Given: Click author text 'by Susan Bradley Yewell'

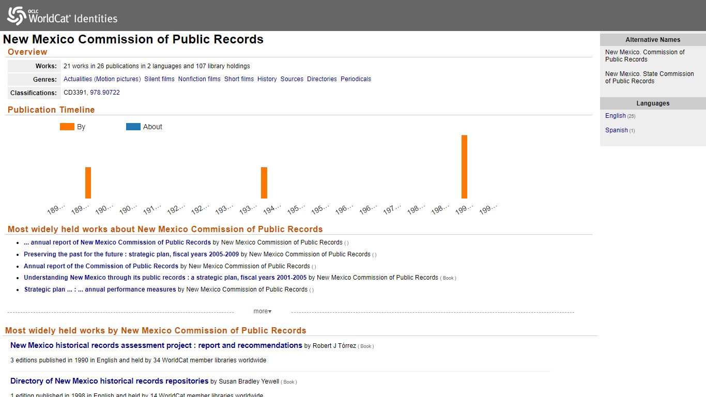Looking at the screenshot, I should pos(245,381).
